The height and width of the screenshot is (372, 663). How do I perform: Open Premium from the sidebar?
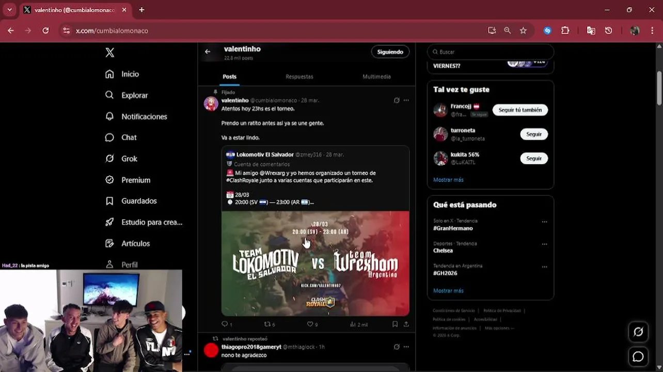(128, 180)
